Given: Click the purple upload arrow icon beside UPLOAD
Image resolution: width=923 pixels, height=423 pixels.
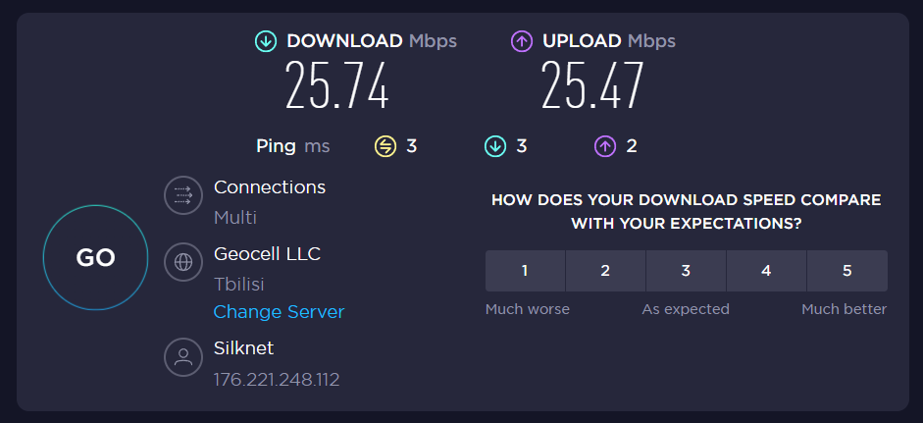Looking at the screenshot, I should point(522,41).
